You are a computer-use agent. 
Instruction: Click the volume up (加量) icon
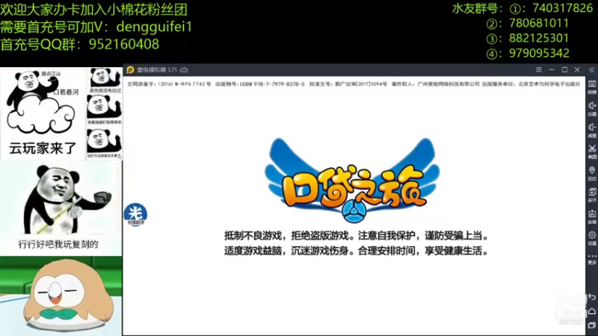click(x=592, y=106)
